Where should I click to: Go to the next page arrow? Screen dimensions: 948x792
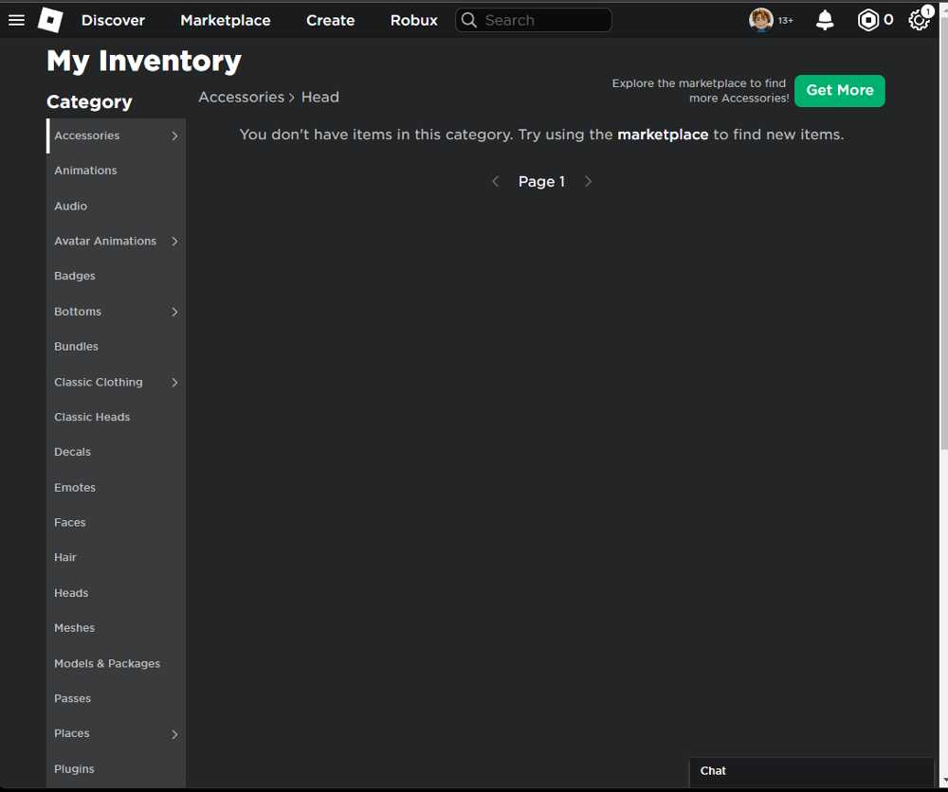[588, 182]
